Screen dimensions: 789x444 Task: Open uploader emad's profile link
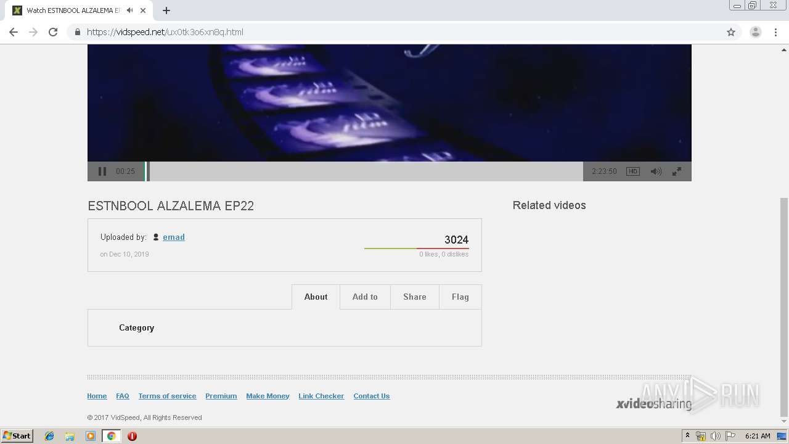point(174,237)
